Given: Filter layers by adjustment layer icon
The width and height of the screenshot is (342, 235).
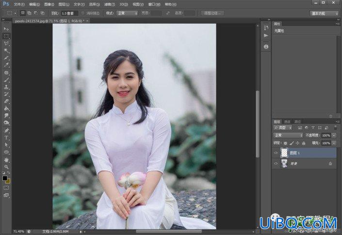Looking at the screenshot, I should tap(306, 128).
